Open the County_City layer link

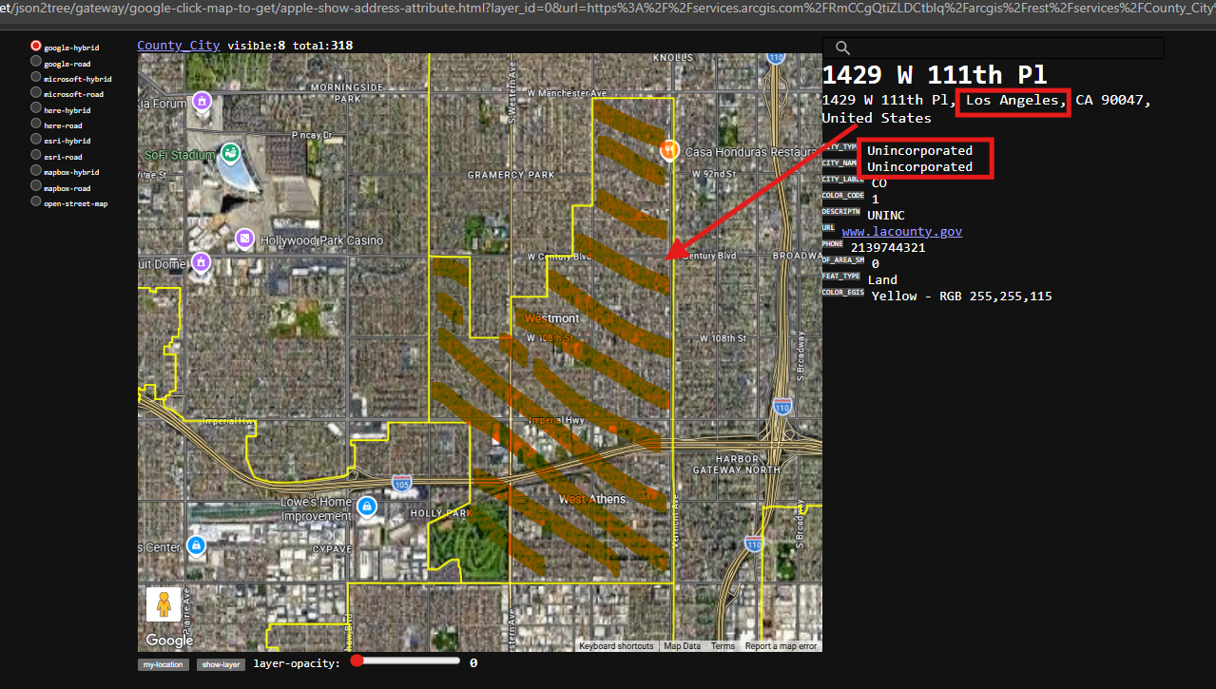coord(178,46)
